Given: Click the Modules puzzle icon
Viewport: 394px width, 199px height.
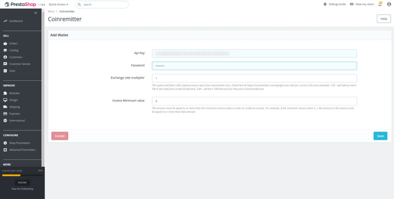Looking at the screenshot, I should click(5, 93).
